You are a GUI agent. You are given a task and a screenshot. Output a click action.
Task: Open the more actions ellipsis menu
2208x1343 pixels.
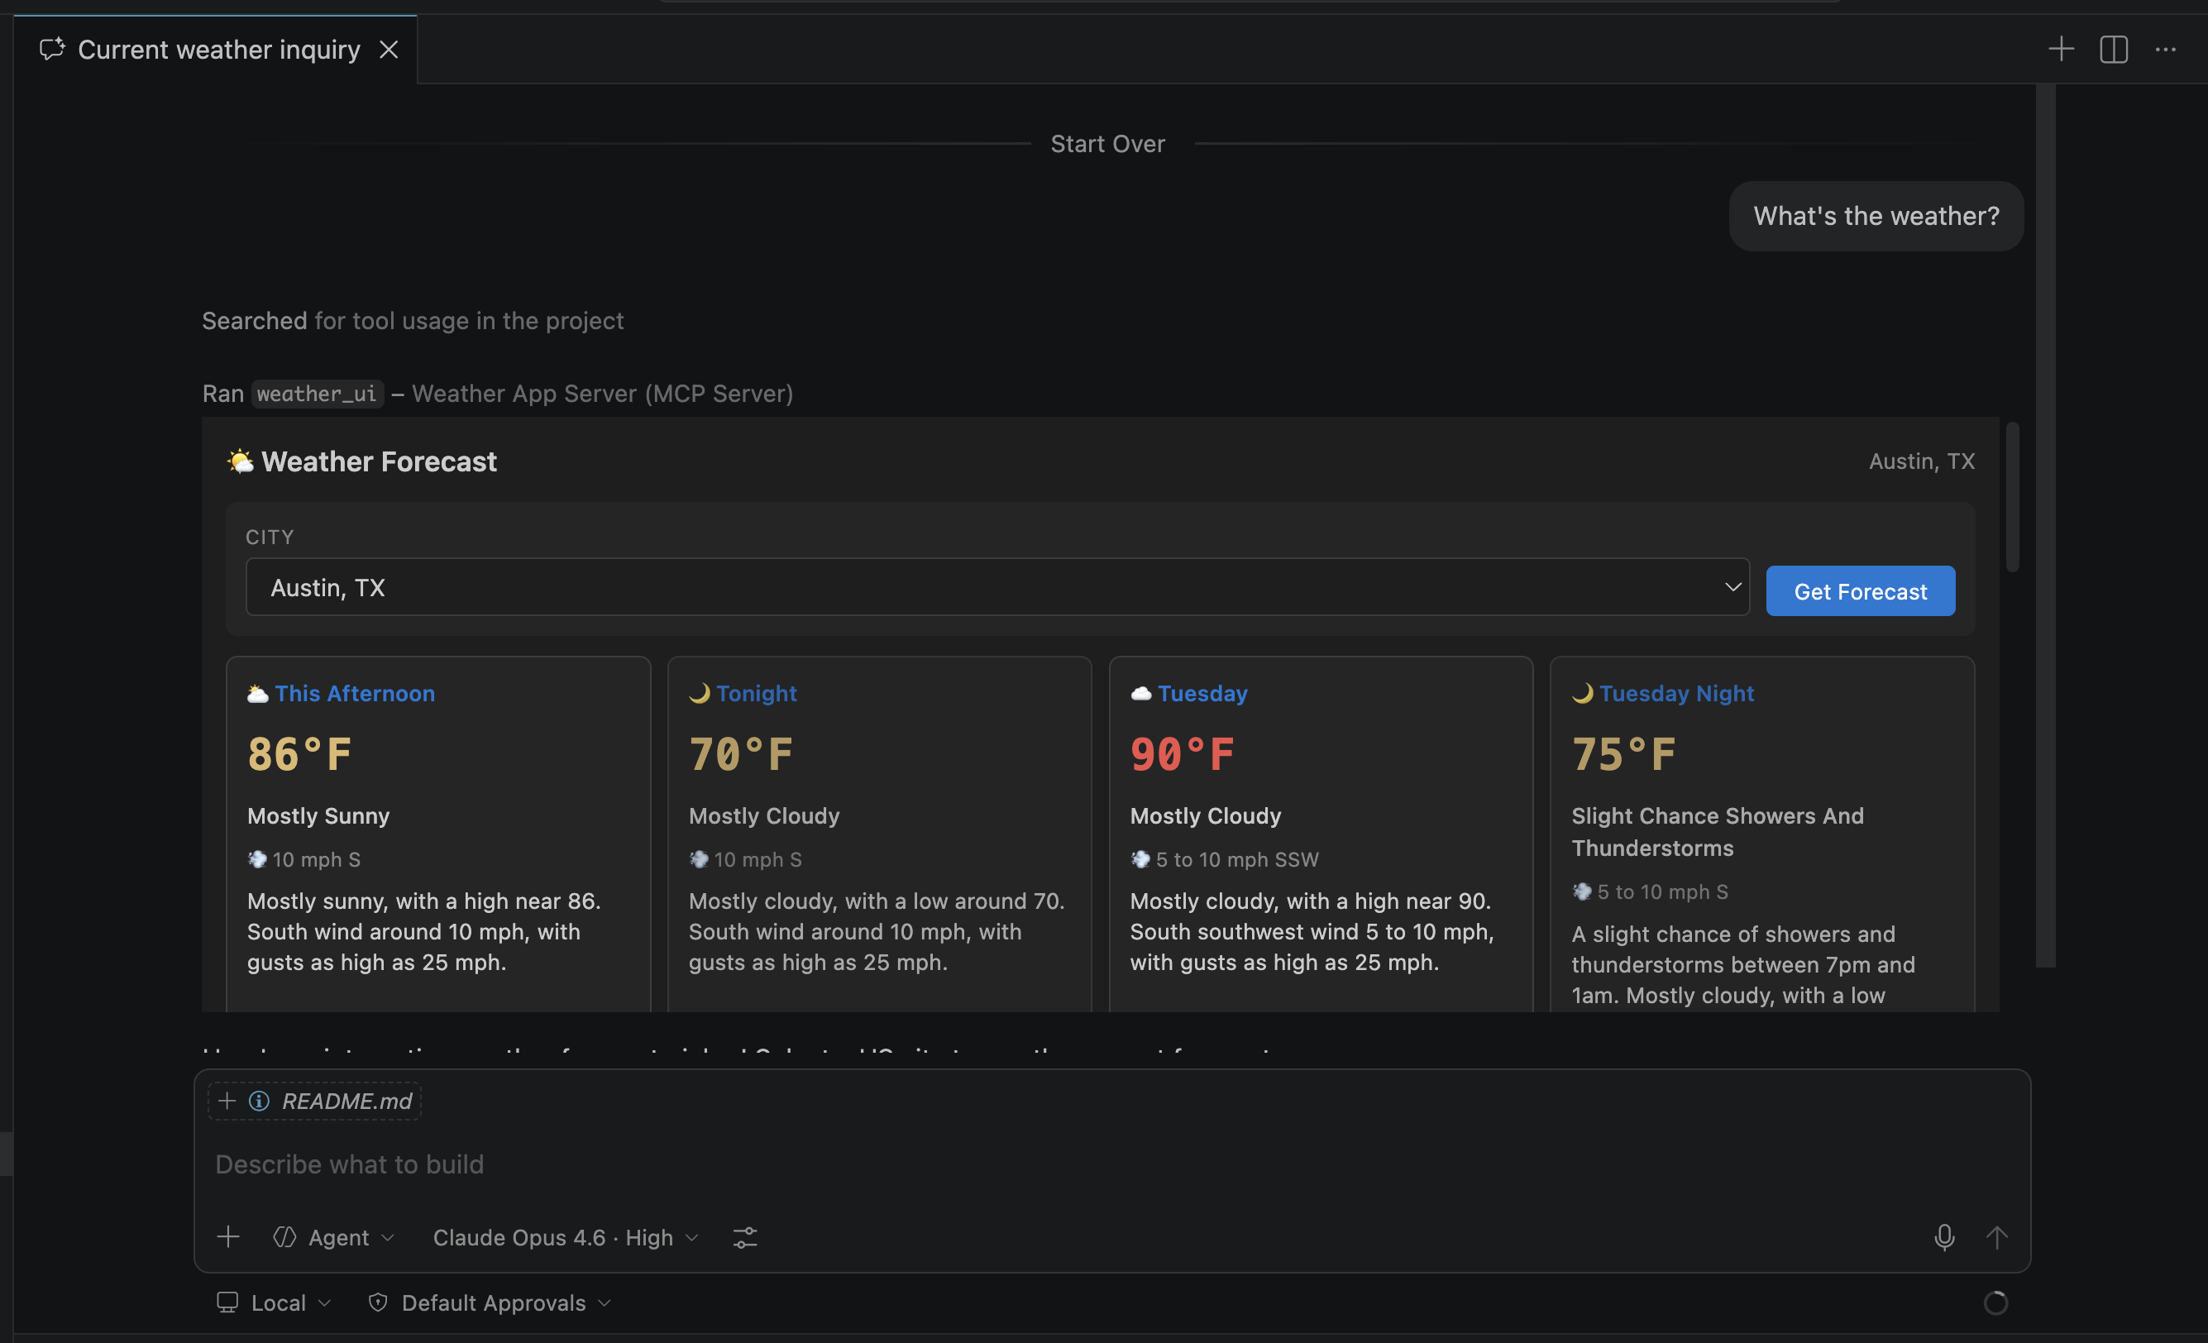click(2165, 50)
